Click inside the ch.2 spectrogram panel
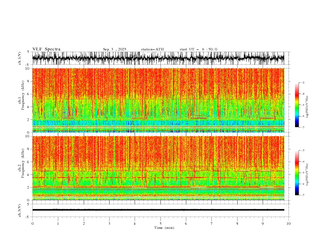This screenshot has height=251, width=325. 158,168
